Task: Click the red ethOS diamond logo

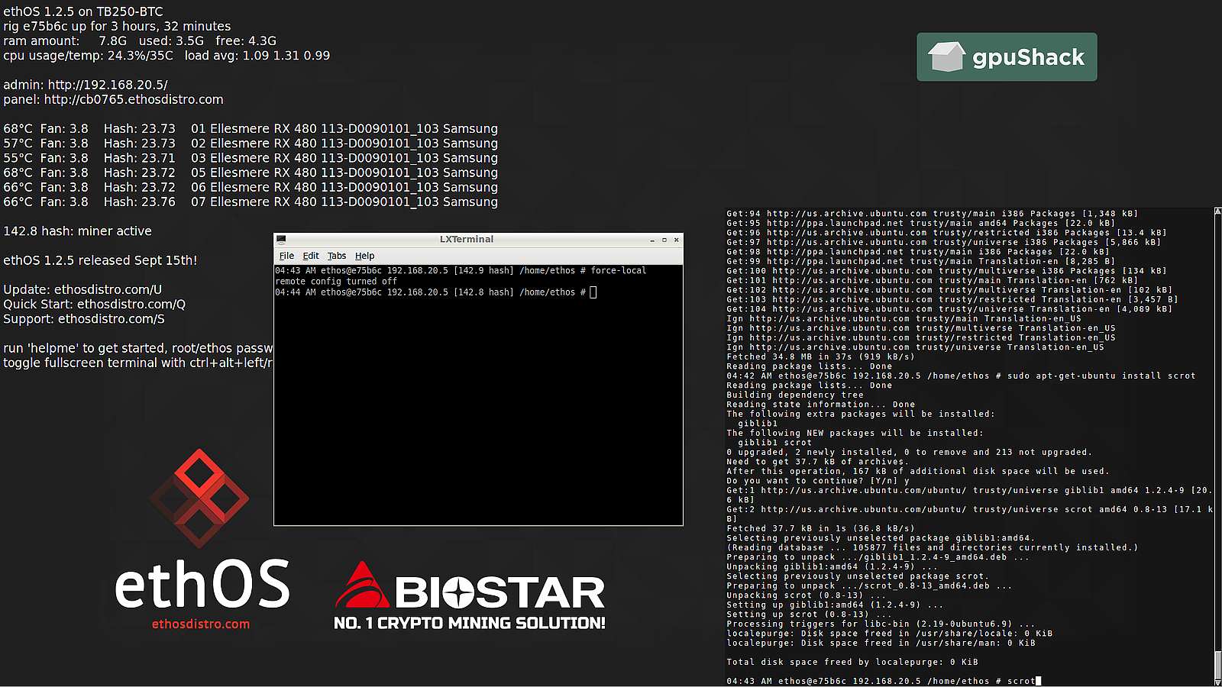Action: click(x=199, y=498)
